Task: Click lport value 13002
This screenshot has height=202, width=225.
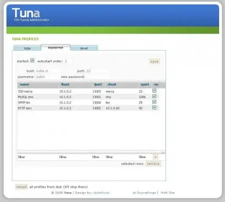Action: 97,108
